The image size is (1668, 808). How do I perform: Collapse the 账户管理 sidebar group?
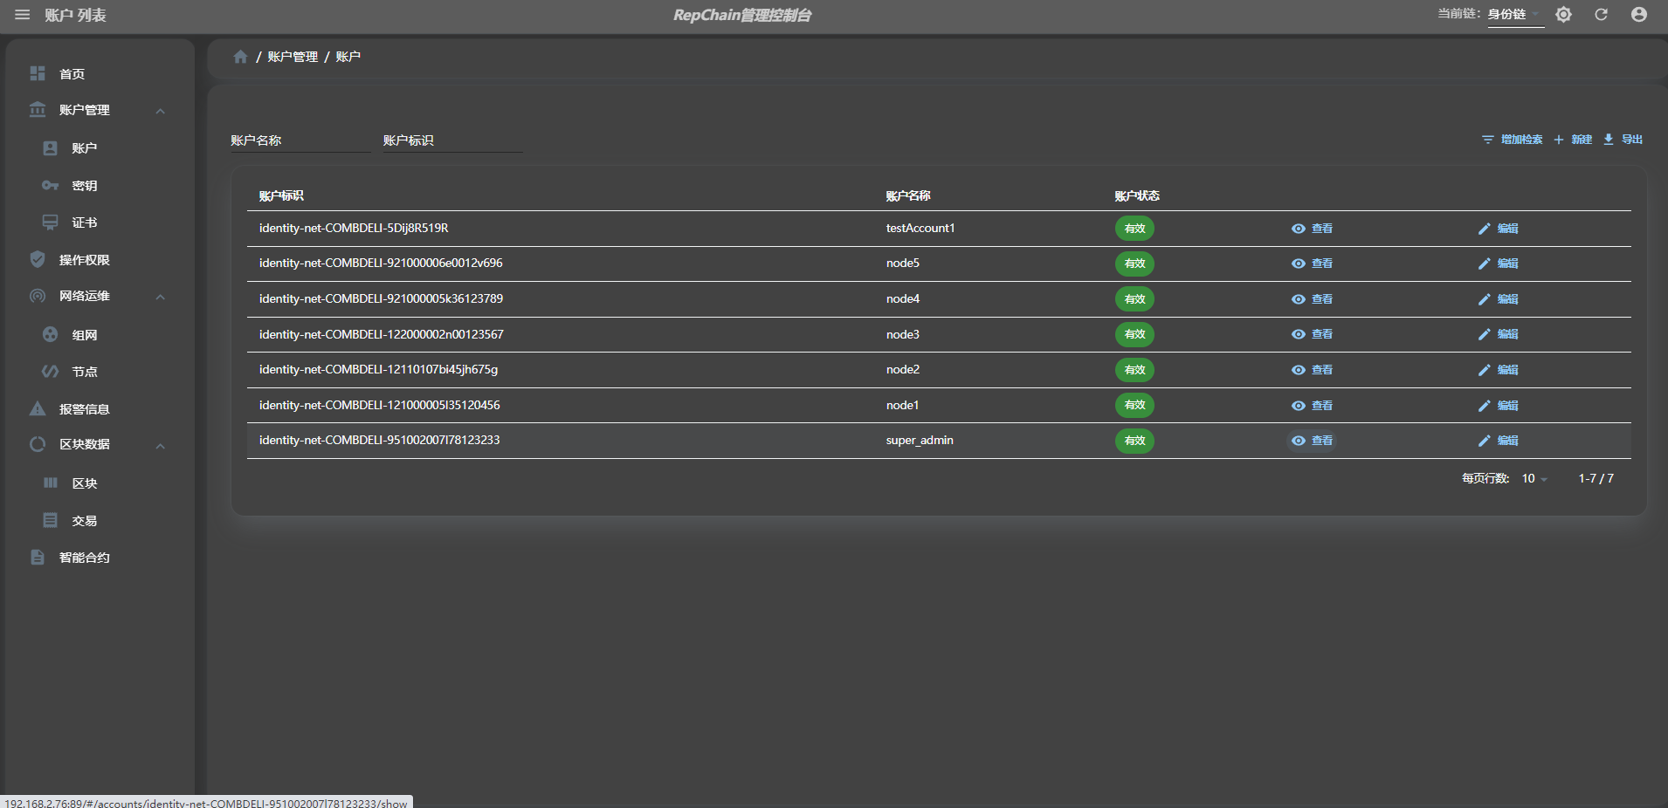click(x=100, y=110)
